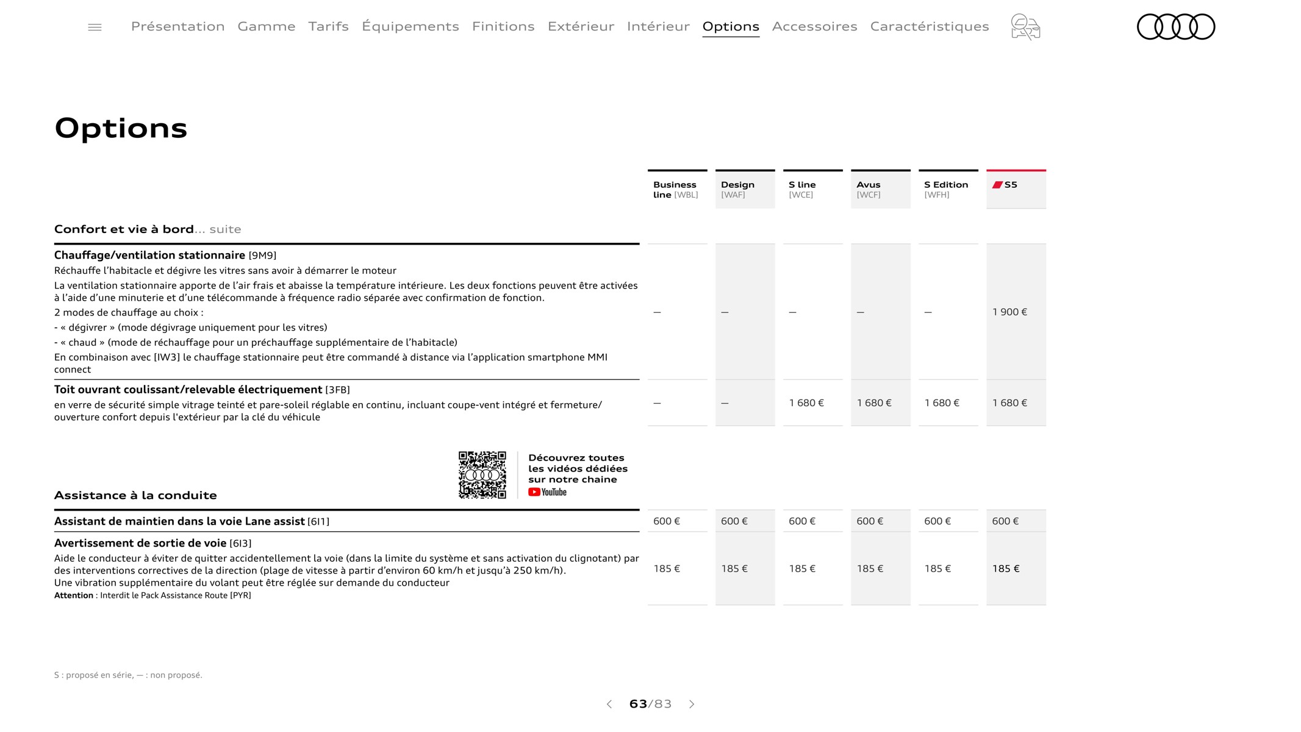Click the S5 column header
Image resolution: width=1301 pixels, height=732 pixels.
pos(1016,189)
